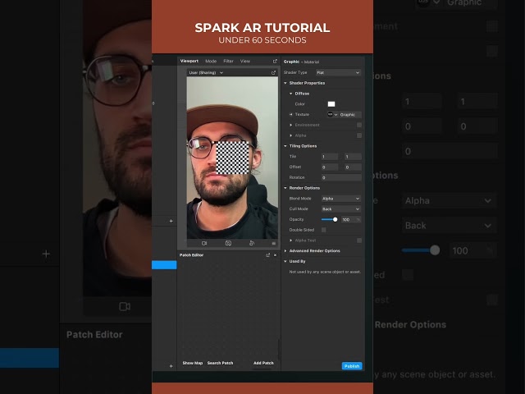This screenshot has height=394, width=525.
Task: Collapse the Used By section
Action: click(x=285, y=261)
